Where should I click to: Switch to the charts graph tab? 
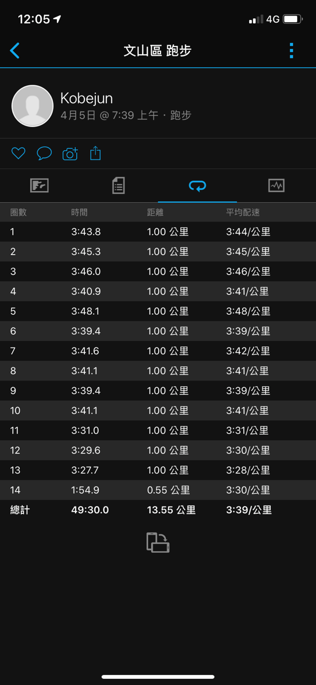point(276,186)
